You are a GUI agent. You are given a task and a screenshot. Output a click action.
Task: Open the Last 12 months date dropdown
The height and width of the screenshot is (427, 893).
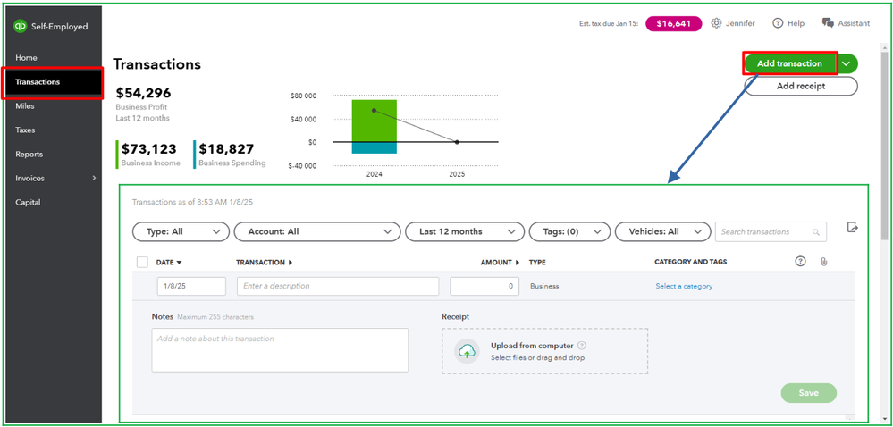click(465, 231)
